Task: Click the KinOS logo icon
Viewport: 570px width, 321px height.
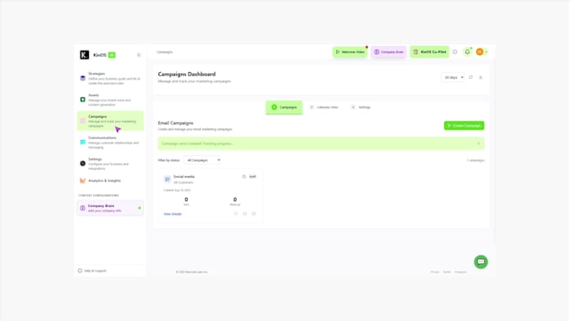Action: click(x=85, y=54)
